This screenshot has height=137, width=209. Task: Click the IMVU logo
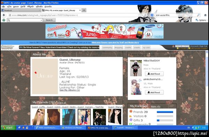pyautogui.click(x=8, y=47)
